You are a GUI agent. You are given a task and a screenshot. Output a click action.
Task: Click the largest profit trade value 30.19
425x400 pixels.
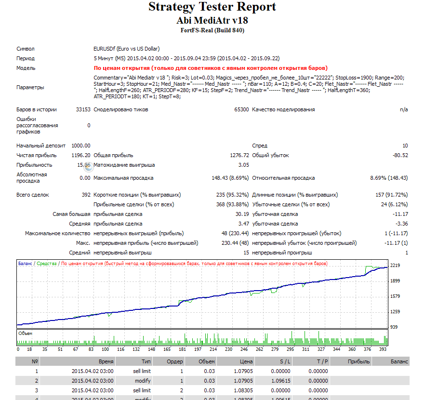click(x=242, y=214)
